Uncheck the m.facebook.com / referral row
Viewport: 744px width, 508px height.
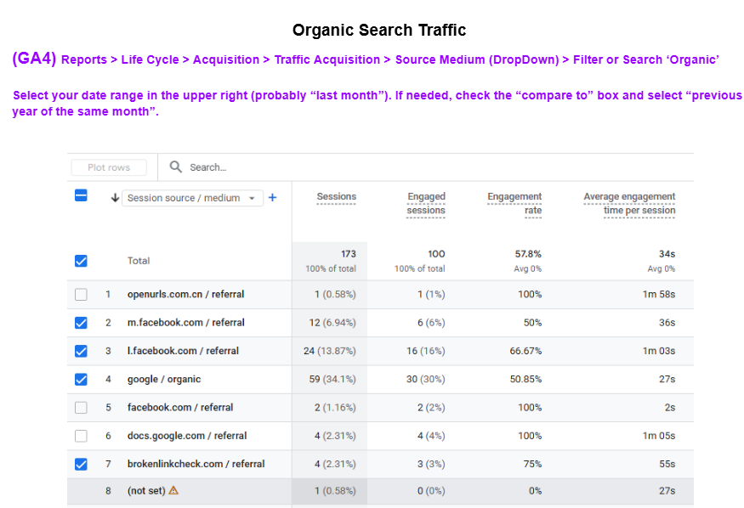pos(81,323)
